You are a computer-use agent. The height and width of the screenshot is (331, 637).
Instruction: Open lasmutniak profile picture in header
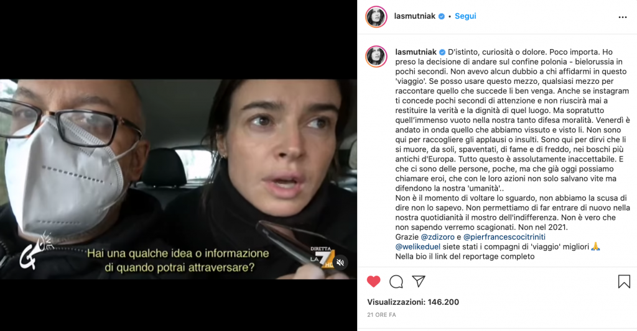click(376, 17)
